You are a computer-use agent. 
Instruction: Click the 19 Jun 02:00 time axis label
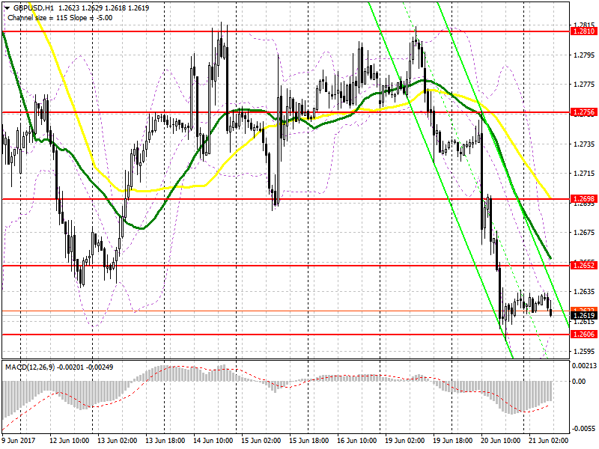405,440
